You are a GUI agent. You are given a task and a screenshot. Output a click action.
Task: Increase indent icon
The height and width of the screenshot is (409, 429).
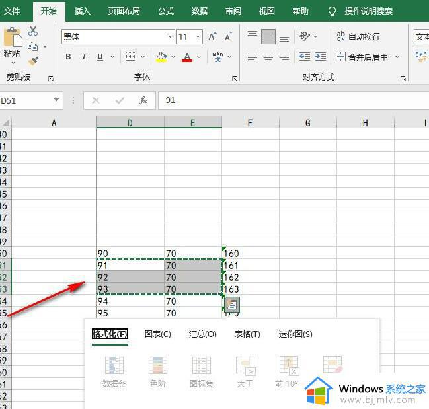(x=321, y=57)
